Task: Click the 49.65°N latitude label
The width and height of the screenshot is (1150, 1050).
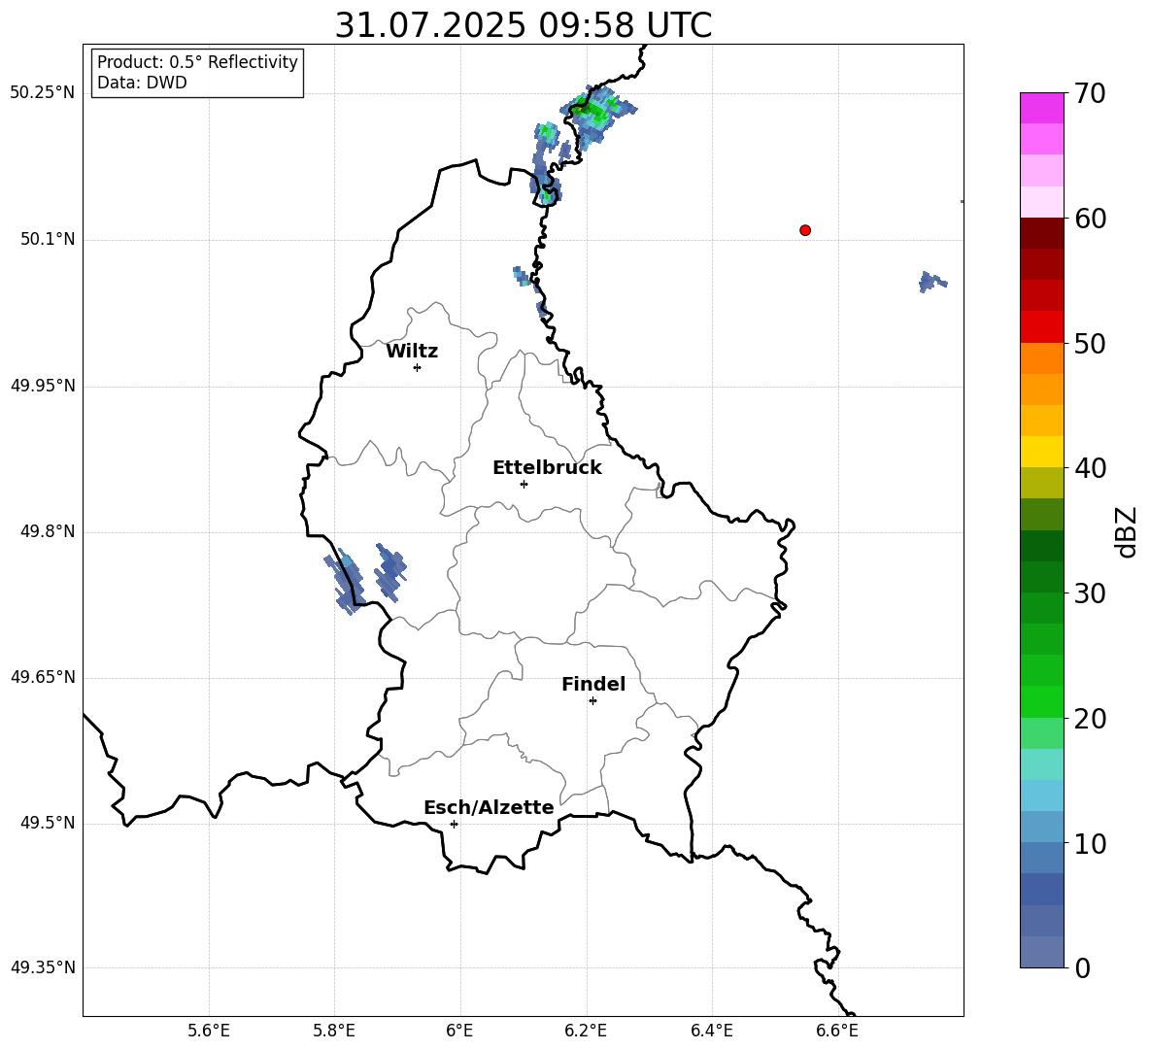Action: 43,677
